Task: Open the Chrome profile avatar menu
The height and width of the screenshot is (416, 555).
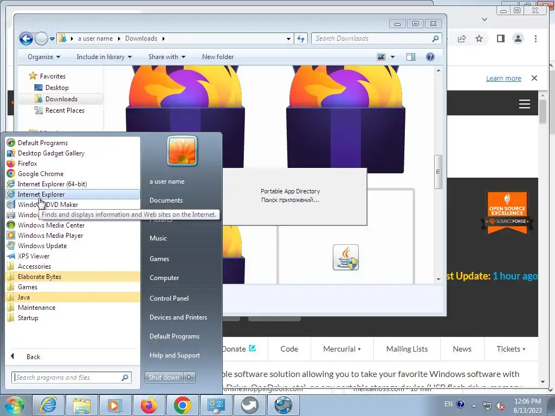Action: click(x=518, y=38)
